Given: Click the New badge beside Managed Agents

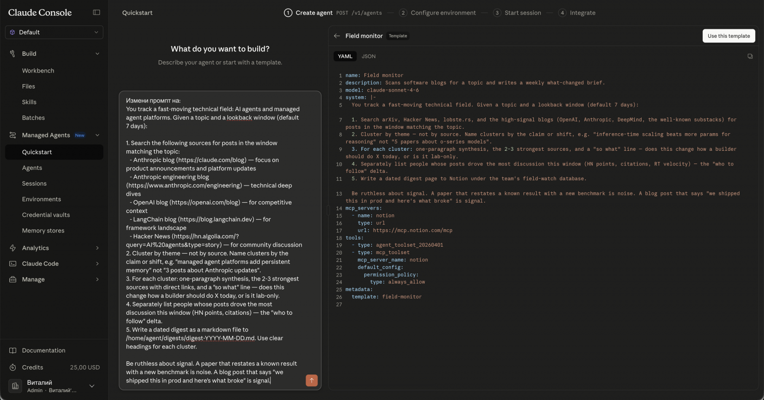Looking at the screenshot, I should click(80, 135).
